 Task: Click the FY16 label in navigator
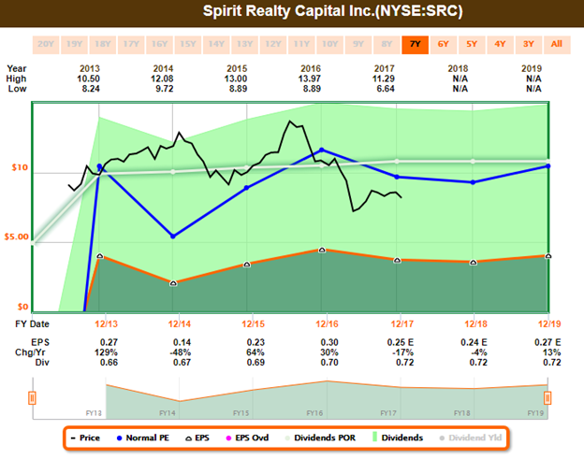[x=314, y=413]
